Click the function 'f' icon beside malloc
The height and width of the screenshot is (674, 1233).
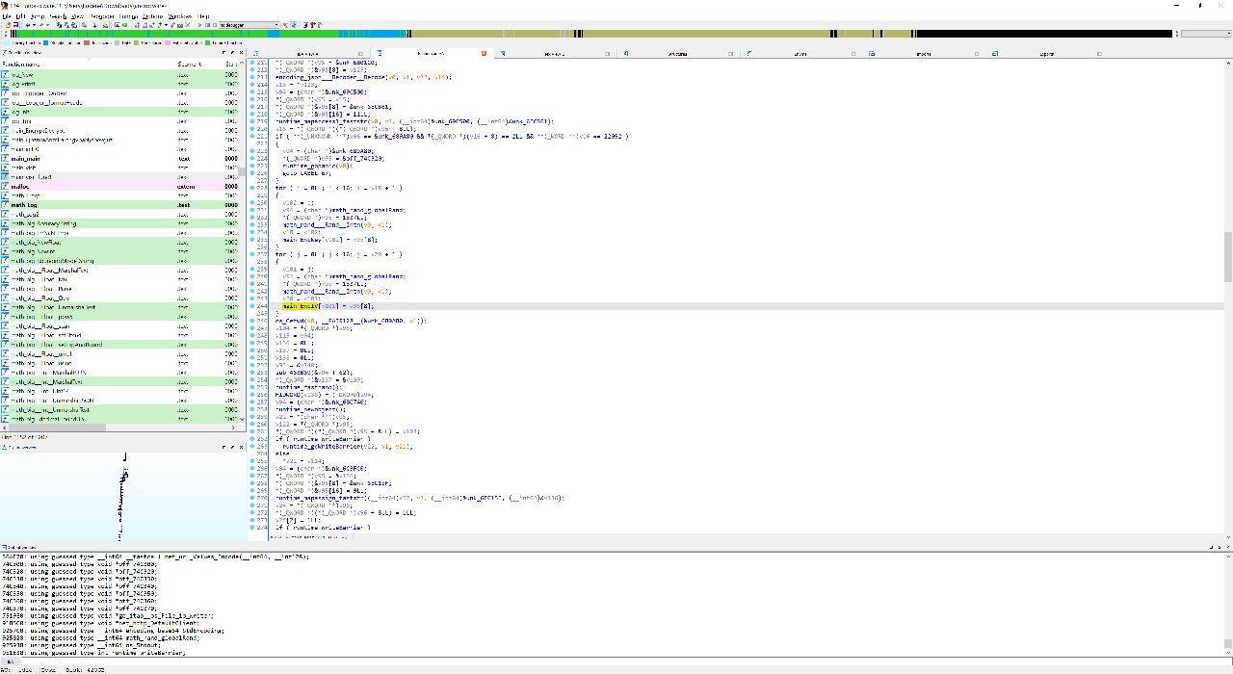(7, 187)
